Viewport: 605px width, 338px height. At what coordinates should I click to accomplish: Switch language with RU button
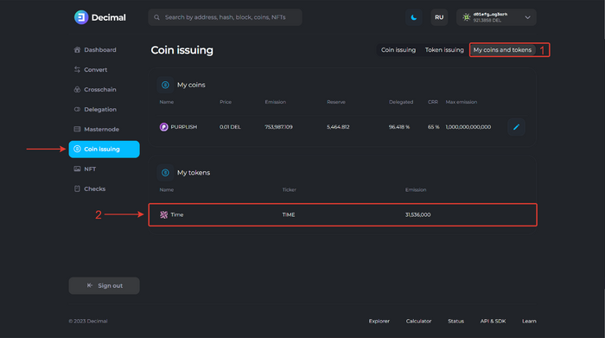click(x=439, y=17)
